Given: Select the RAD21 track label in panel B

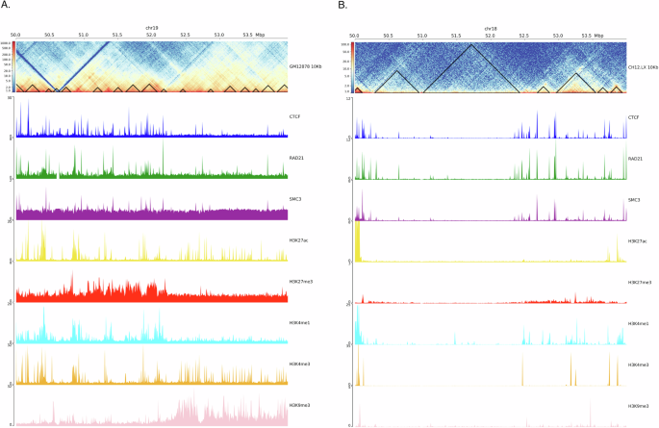Looking at the screenshot, I should click(x=635, y=159).
